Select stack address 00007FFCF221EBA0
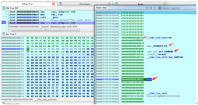The height and width of the screenshot is (105, 198). pyautogui.click(x=108, y=79)
